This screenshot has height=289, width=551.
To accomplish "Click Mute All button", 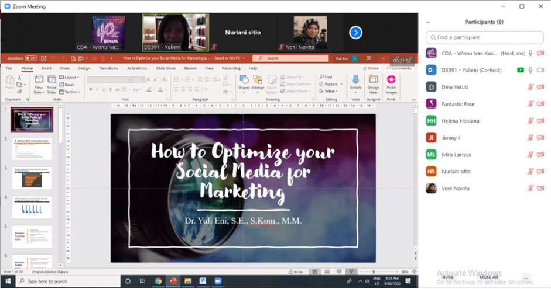I will [488, 277].
